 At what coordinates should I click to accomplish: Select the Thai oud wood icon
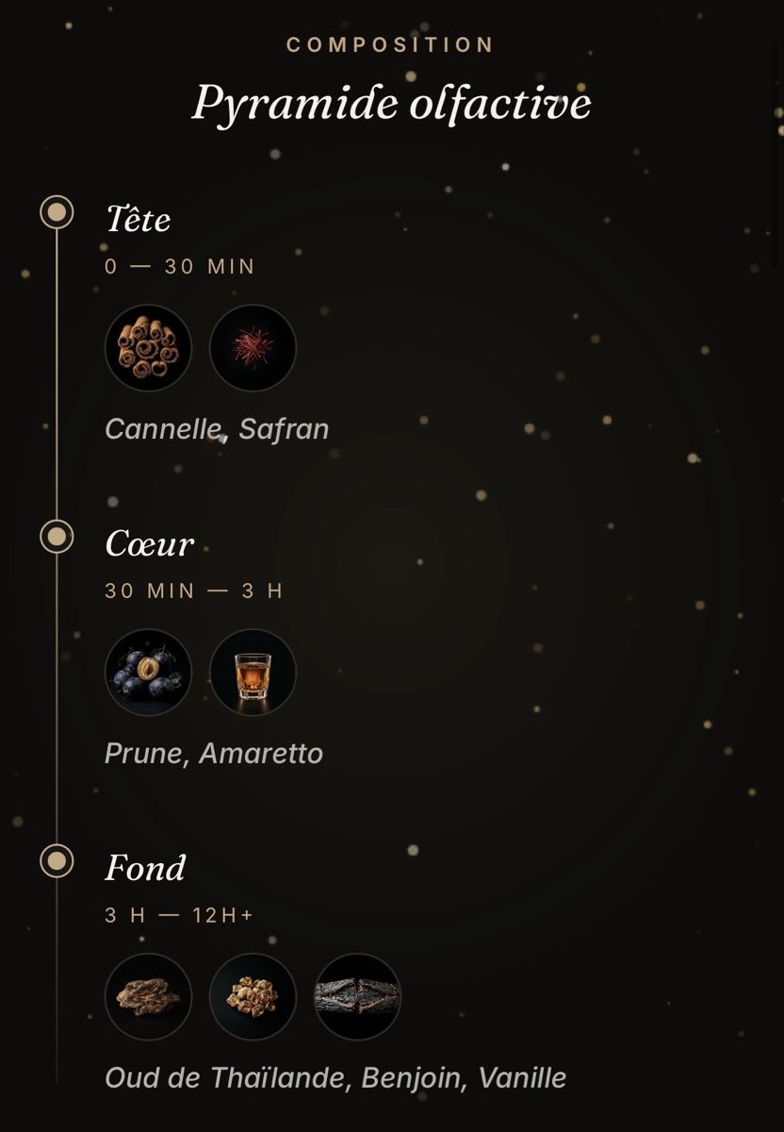tap(148, 997)
